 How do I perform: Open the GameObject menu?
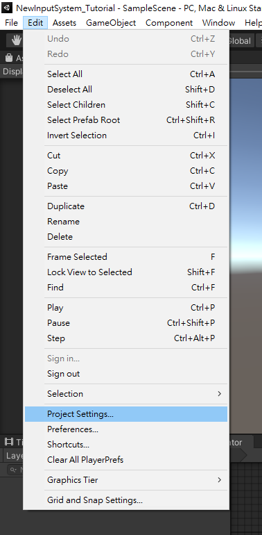pyautogui.click(x=111, y=23)
